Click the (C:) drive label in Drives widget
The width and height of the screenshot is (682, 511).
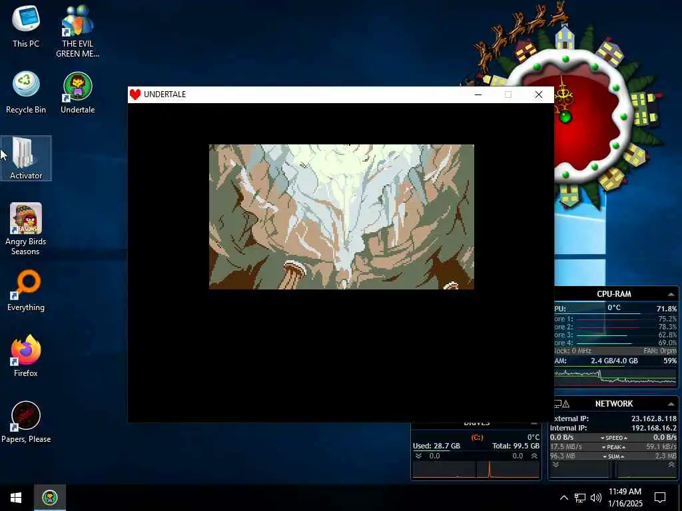click(477, 437)
